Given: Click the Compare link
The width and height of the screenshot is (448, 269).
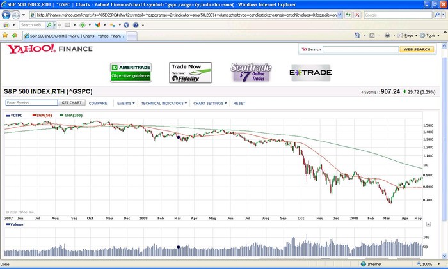Looking at the screenshot, I should pyautogui.click(x=98, y=103).
